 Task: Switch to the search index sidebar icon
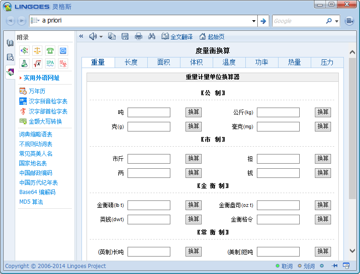click(10, 57)
